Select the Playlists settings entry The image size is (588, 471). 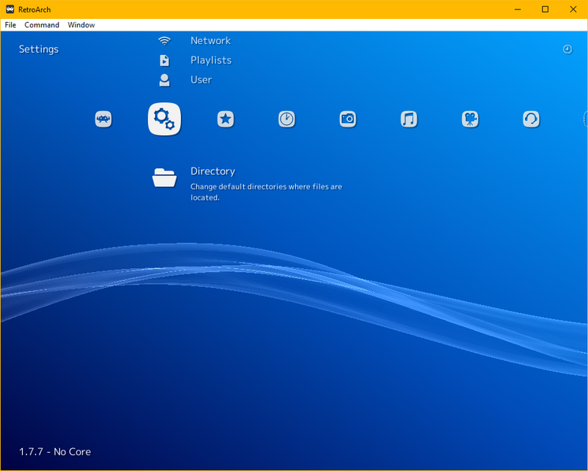coord(211,60)
